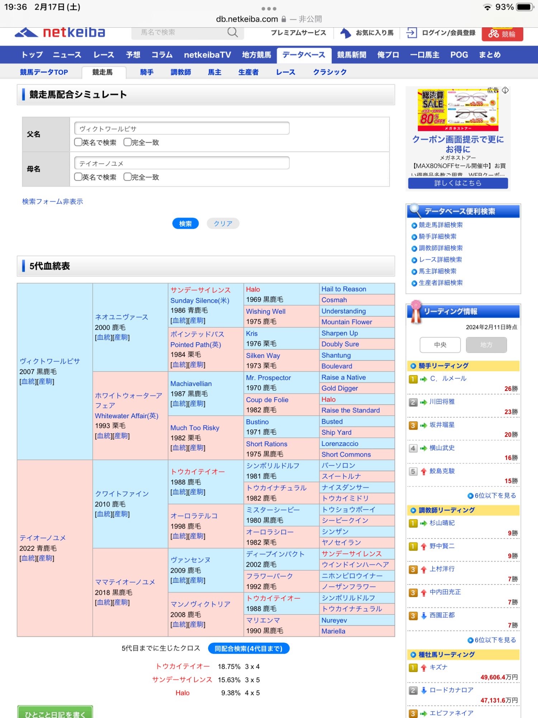Click the netkeiba logo
The width and height of the screenshot is (538, 718).
(x=60, y=33)
